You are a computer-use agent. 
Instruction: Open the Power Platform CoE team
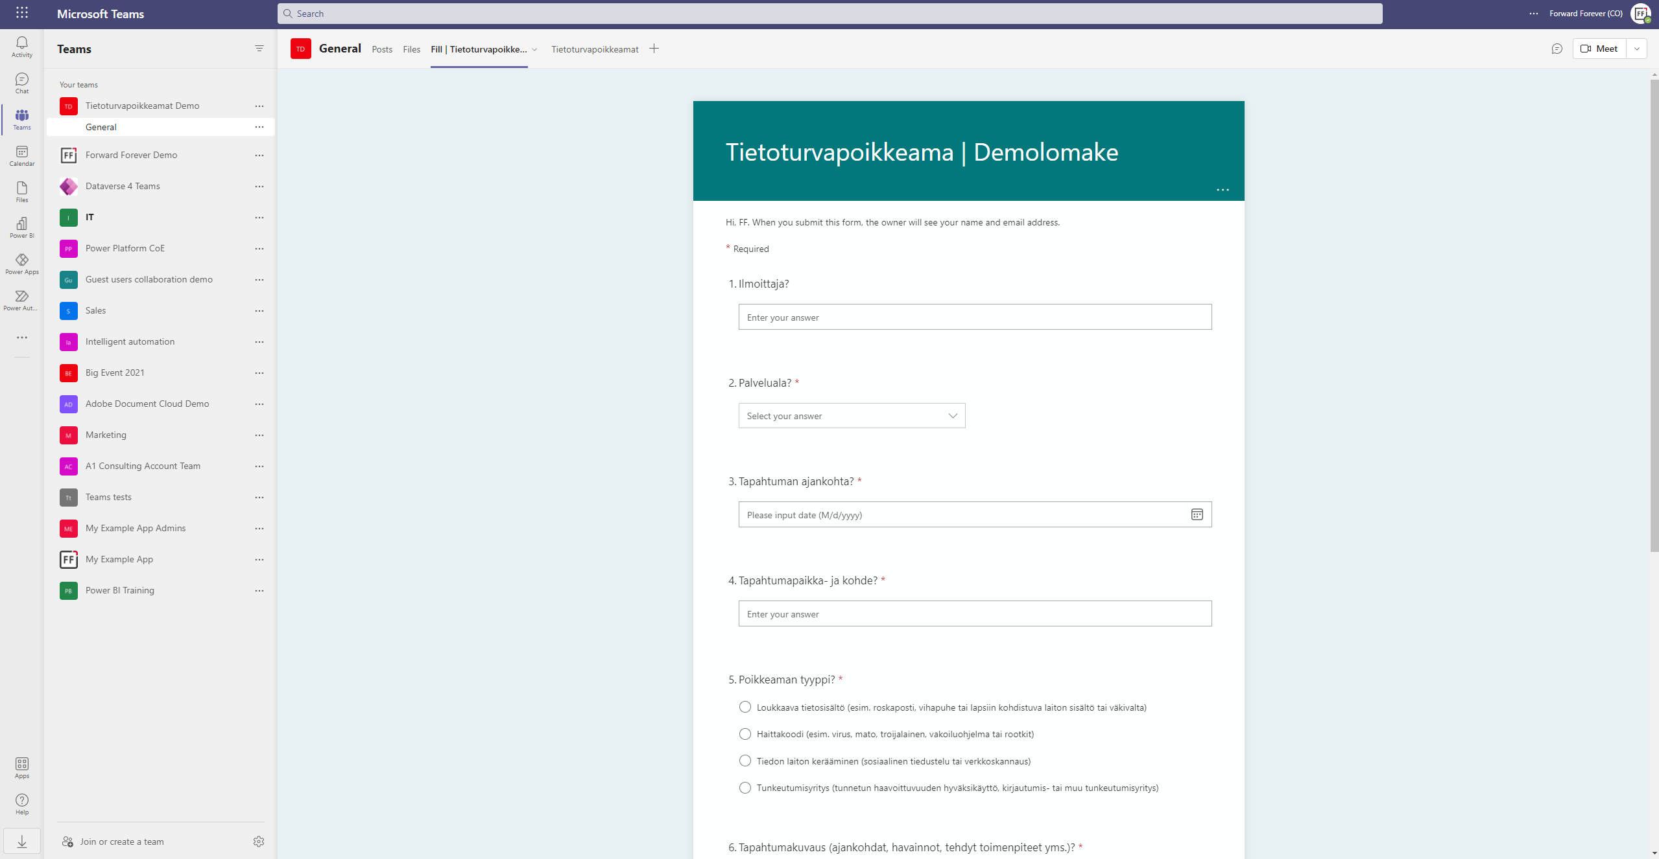pyautogui.click(x=161, y=249)
